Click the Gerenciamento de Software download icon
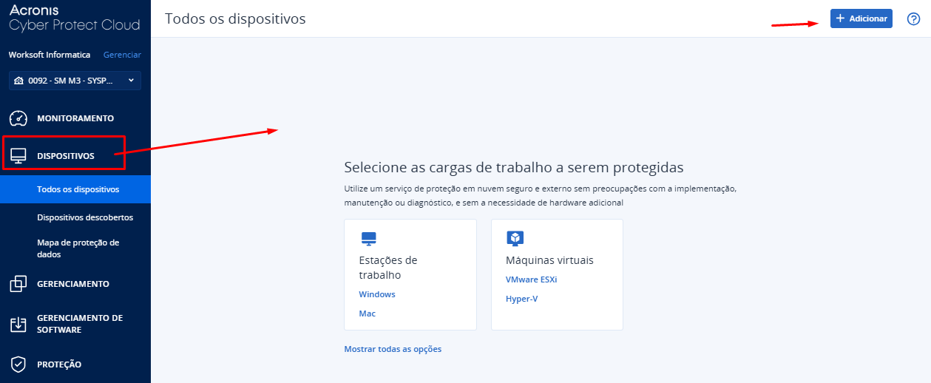931x383 pixels. click(x=18, y=324)
